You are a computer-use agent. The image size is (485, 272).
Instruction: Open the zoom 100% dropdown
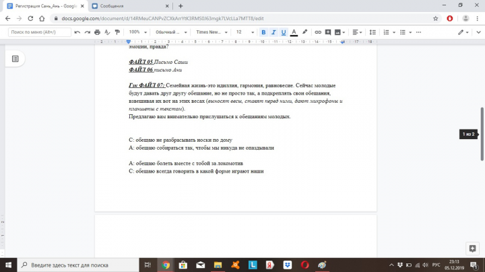137,32
